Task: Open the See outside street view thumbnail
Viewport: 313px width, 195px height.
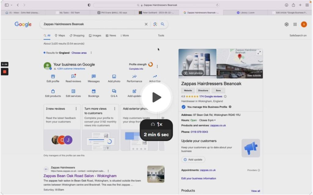Action: [240, 71]
